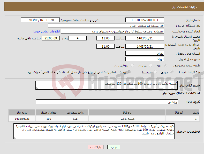
Task: Click the page title جزئیات اطلاعات نیاز
Action: pyautogui.click(x=185, y=7)
